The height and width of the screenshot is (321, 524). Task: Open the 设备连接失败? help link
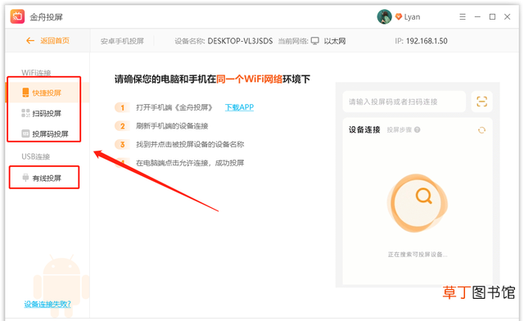point(47,304)
